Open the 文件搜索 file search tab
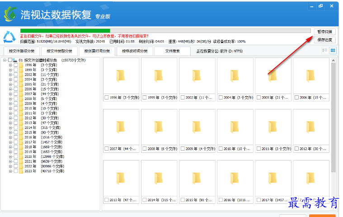Image resolution: width=343 pixels, height=217 pixels. point(172,51)
